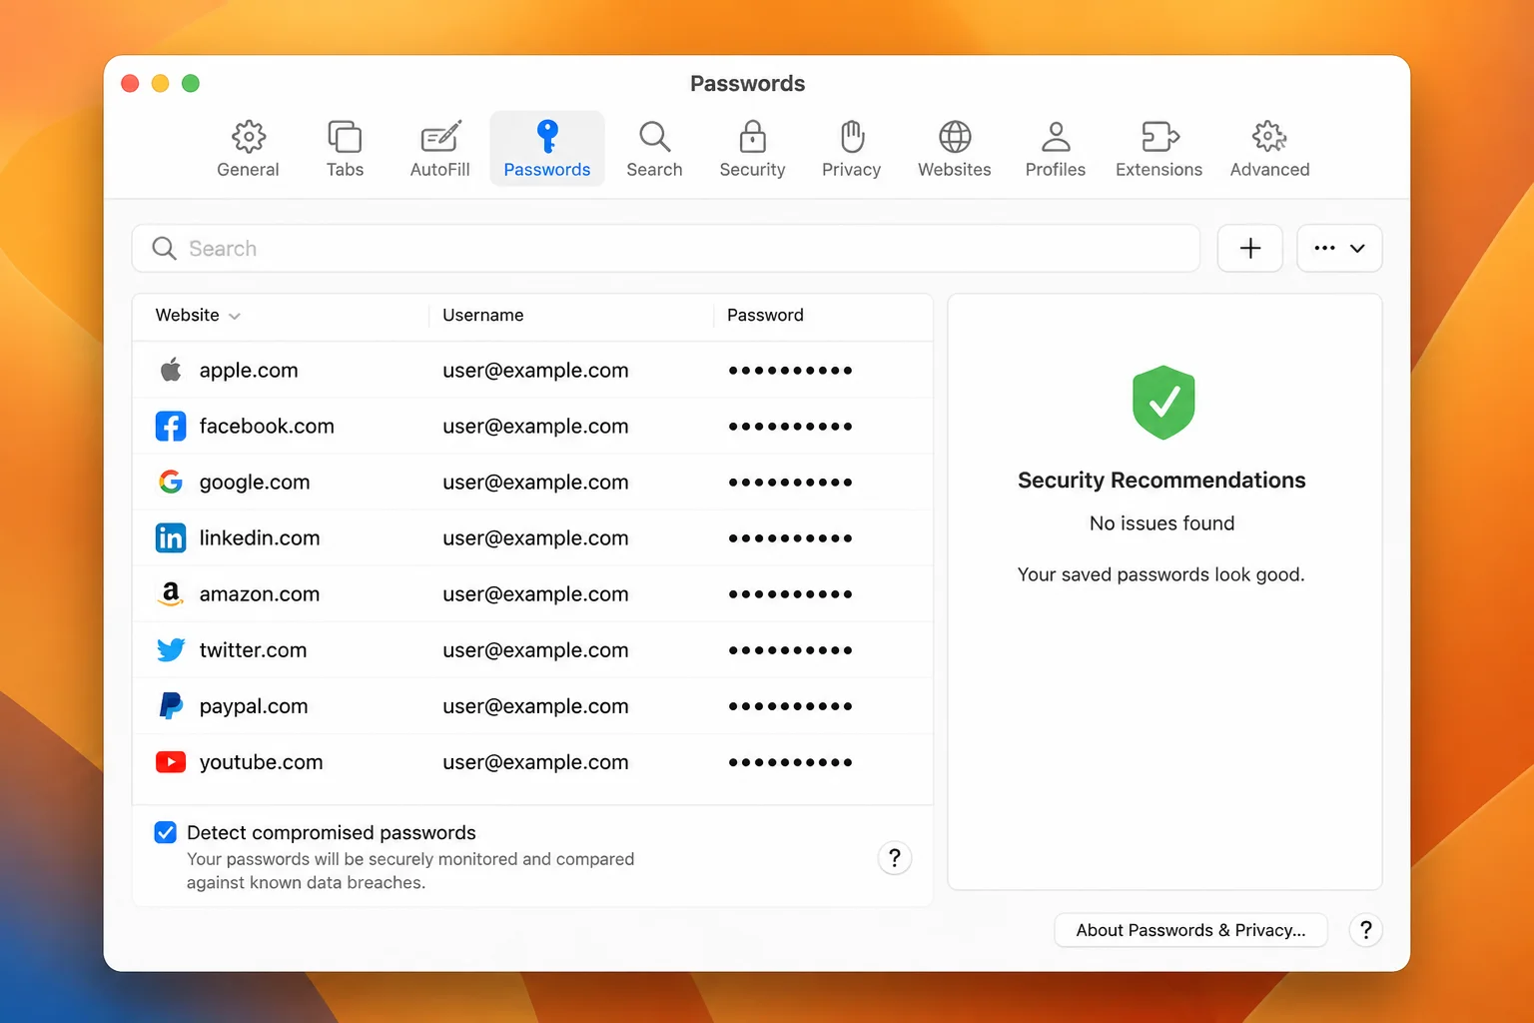Screen dimensions: 1534x1023
Task: Open the Privacy hand icon tab
Action: pos(851,149)
